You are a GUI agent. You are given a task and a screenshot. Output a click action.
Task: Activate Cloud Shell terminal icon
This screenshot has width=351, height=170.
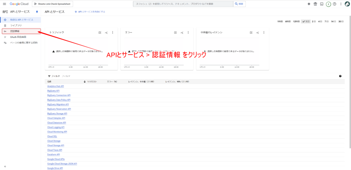[x=322, y=4]
